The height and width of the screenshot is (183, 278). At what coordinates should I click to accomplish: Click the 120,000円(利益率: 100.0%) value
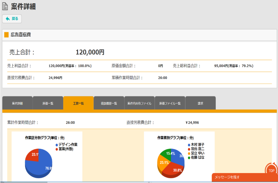[70, 66]
